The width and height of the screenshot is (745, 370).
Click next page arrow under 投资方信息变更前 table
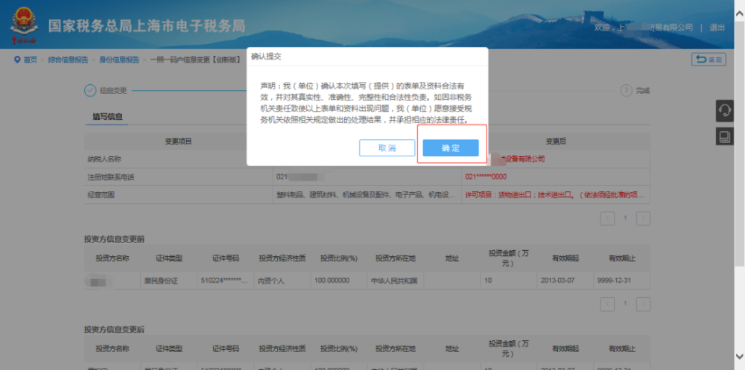click(643, 304)
